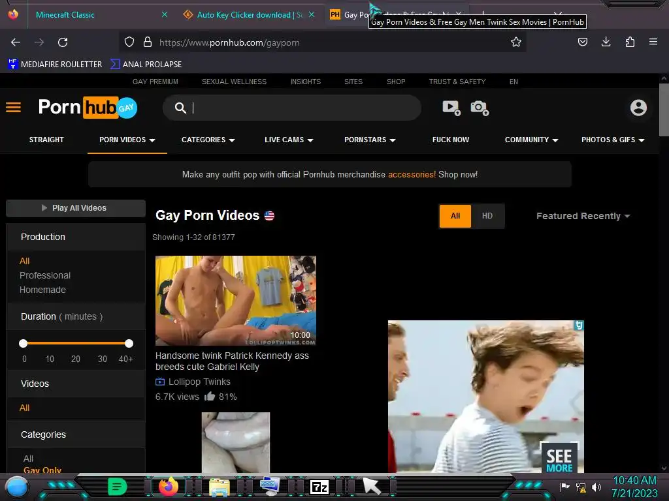Open the Windows Start orb
The height and width of the screenshot is (501, 669).
(x=17, y=487)
